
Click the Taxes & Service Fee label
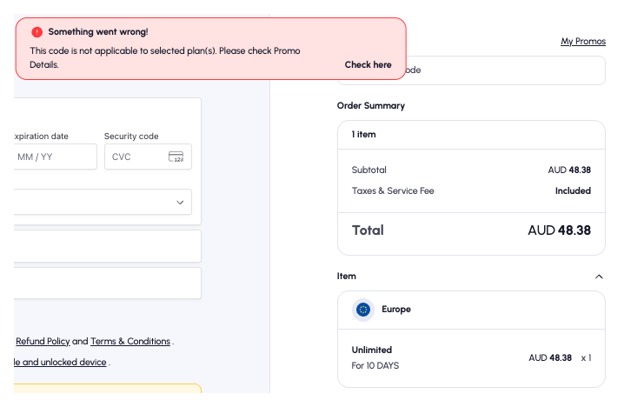click(393, 190)
